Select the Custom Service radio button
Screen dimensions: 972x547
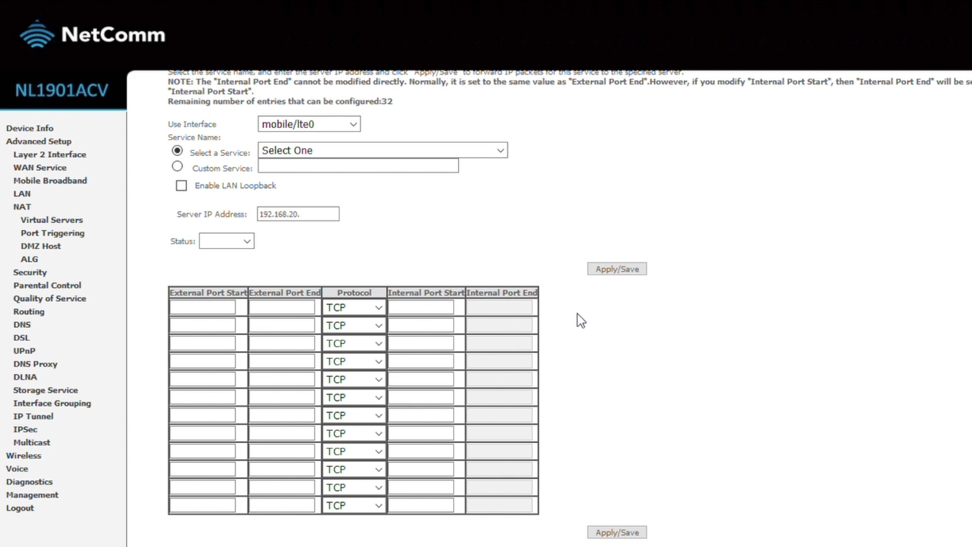pos(177,166)
